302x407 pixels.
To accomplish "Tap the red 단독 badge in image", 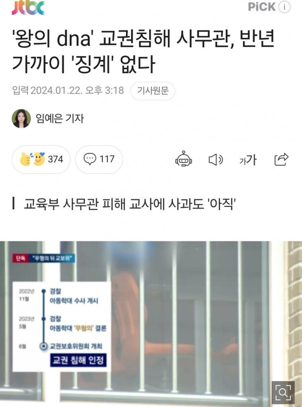I will (21, 259).
